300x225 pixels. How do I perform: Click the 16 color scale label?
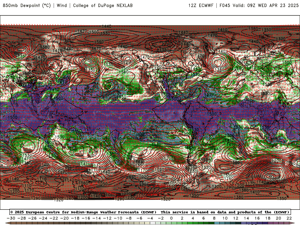click(257, 218)
